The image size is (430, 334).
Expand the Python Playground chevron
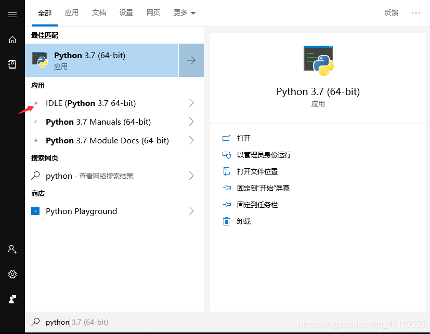(x=191, y=211)
